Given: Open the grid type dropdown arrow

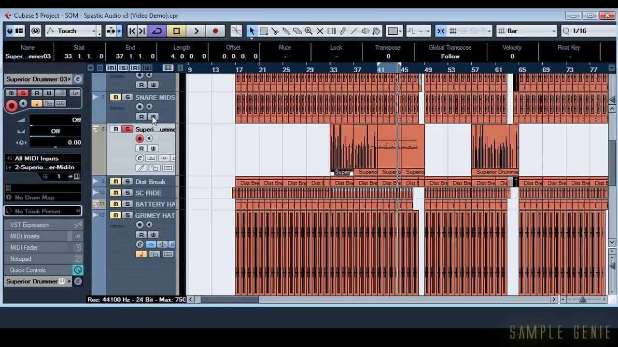Looking at the screenshot, I should coord(489,31).
